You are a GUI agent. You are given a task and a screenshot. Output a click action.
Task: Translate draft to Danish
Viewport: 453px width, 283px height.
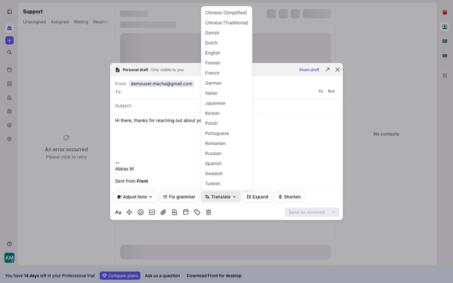[226, 33]
